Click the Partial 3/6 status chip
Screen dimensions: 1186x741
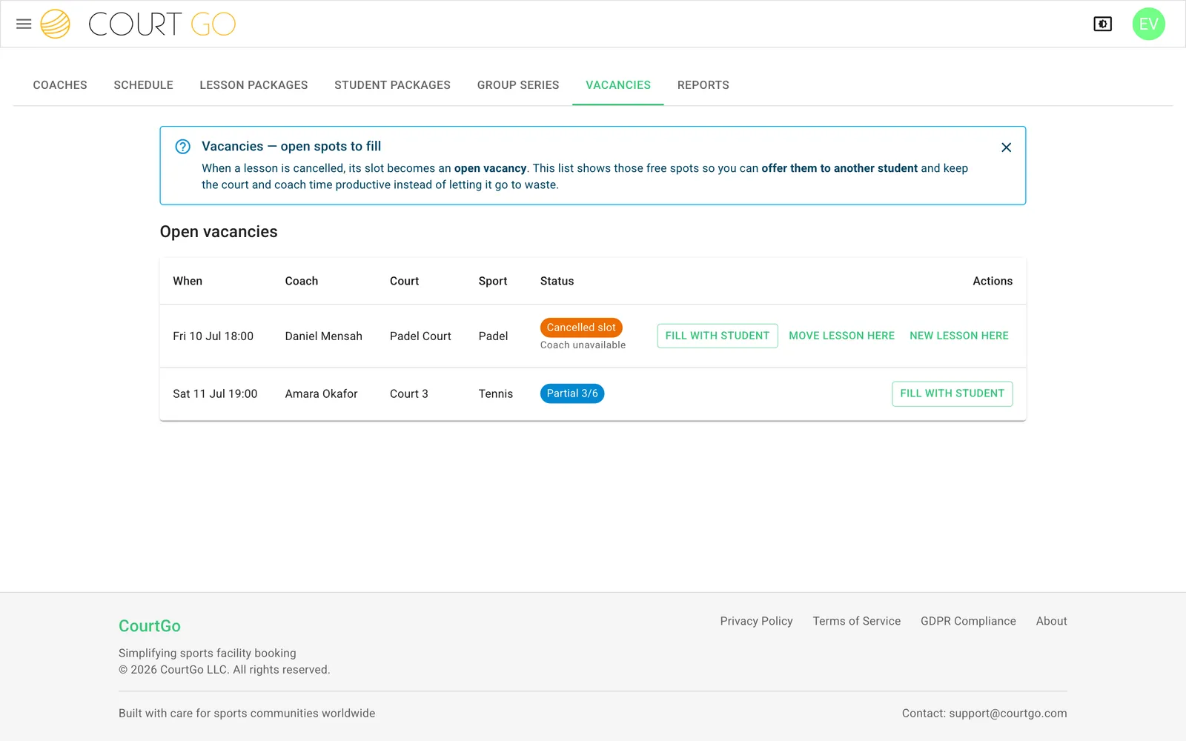572,393
